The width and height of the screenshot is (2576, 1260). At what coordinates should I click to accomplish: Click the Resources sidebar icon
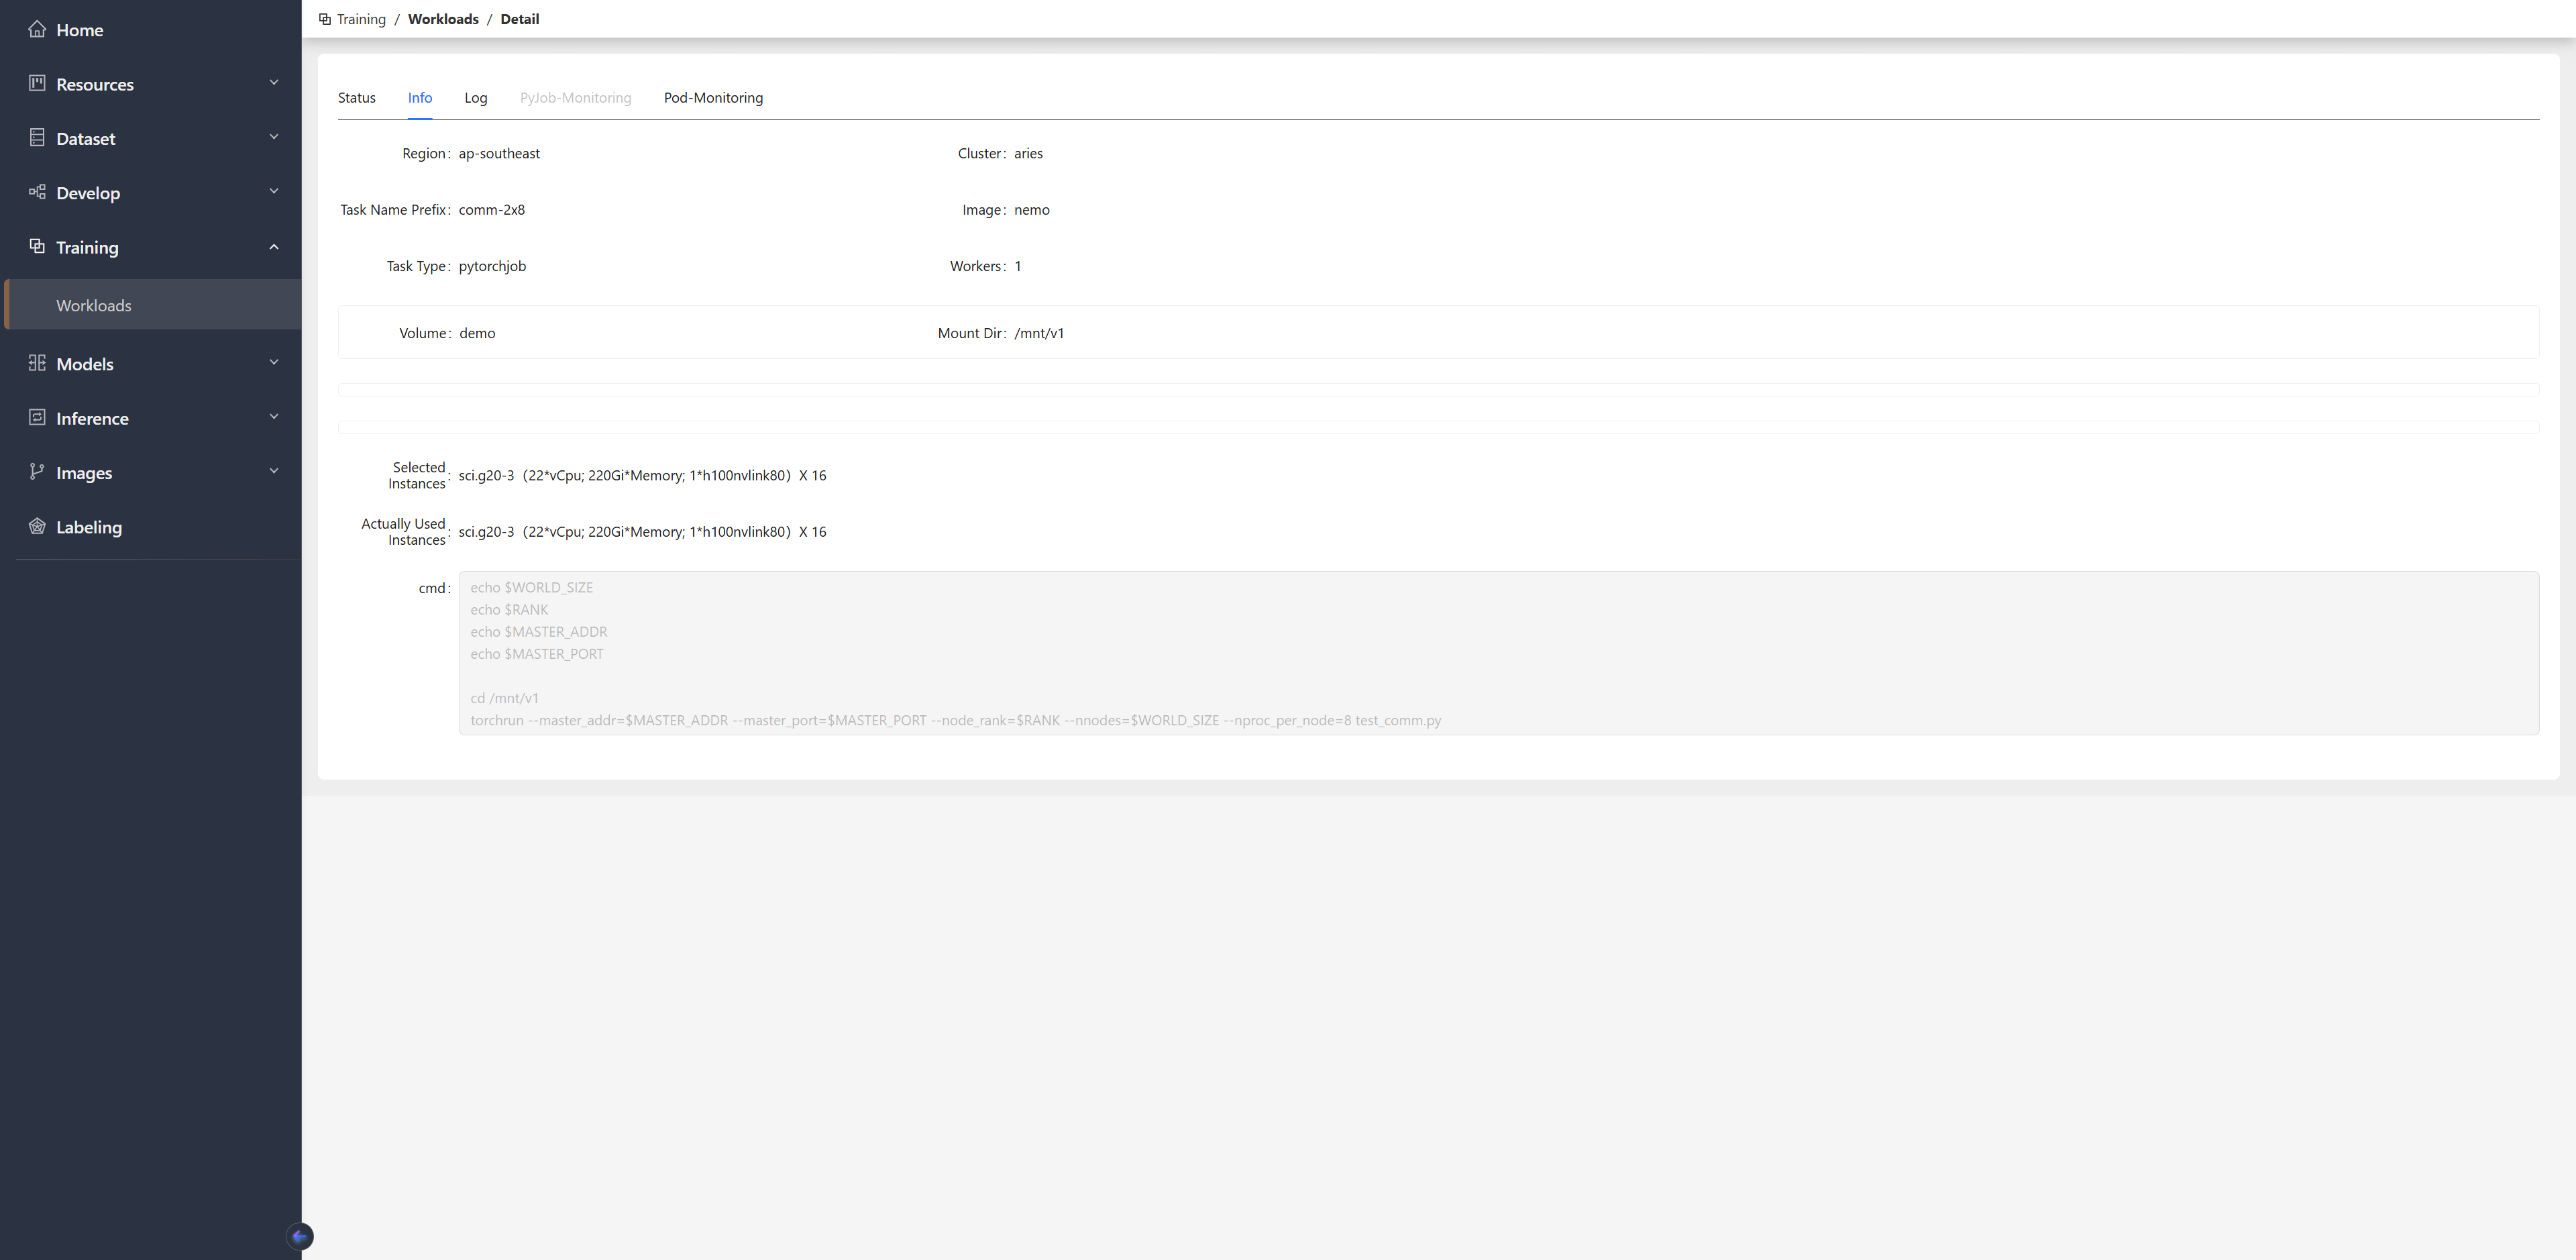37,83
